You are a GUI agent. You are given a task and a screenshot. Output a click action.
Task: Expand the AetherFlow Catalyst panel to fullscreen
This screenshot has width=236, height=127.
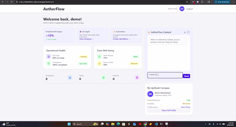click(189, 32)
